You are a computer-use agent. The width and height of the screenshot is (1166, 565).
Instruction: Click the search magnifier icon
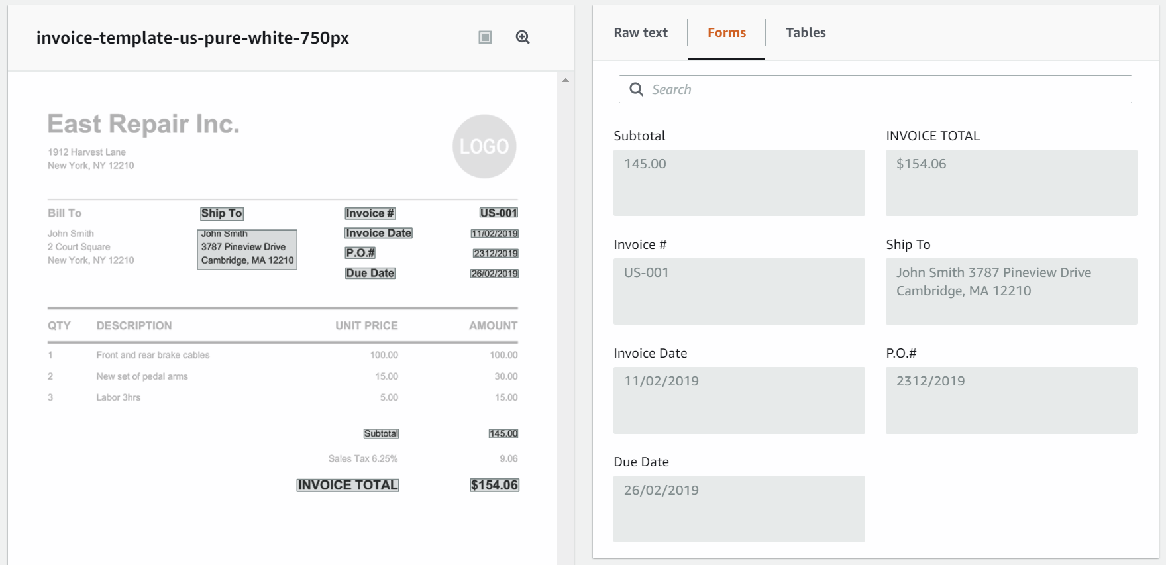636,89
